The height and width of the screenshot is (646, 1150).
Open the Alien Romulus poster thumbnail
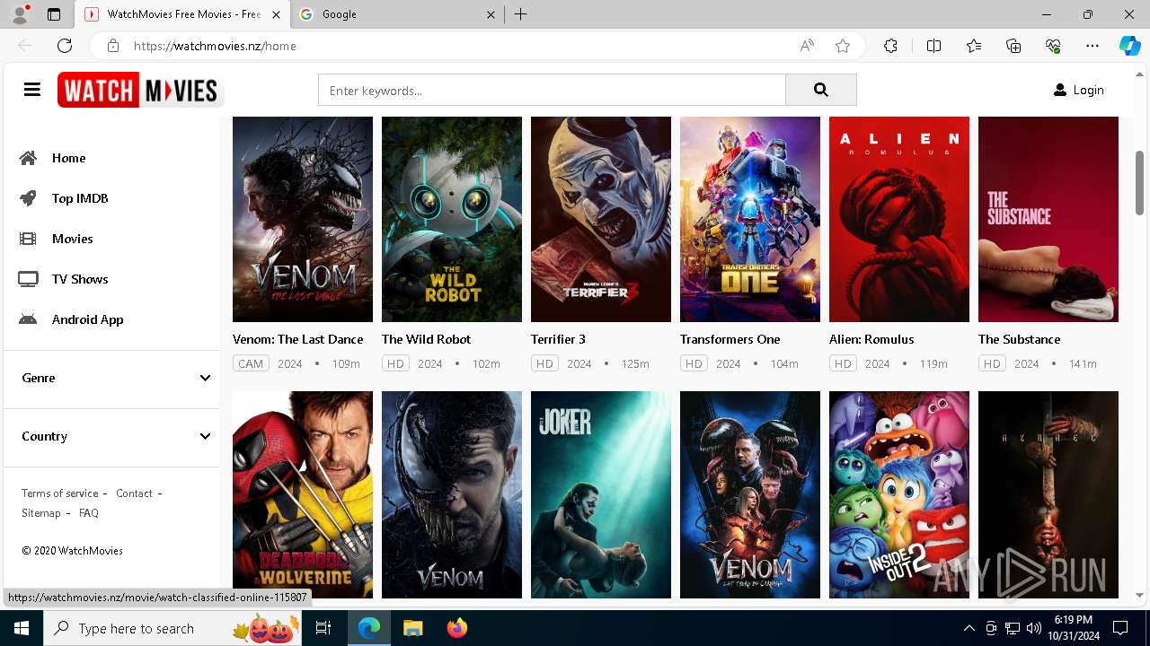pyautogui.click(x=899, y=219)
